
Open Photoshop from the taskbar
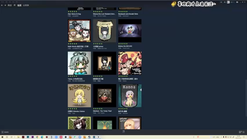pos(28,137)
